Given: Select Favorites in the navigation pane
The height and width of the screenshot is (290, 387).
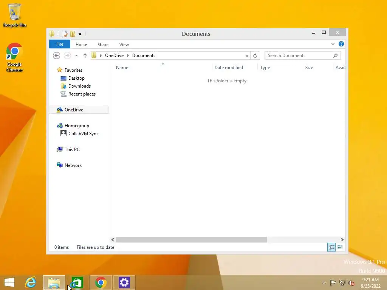Looking at the screenshot, I should pyautogui.click(x=73, y=70).
